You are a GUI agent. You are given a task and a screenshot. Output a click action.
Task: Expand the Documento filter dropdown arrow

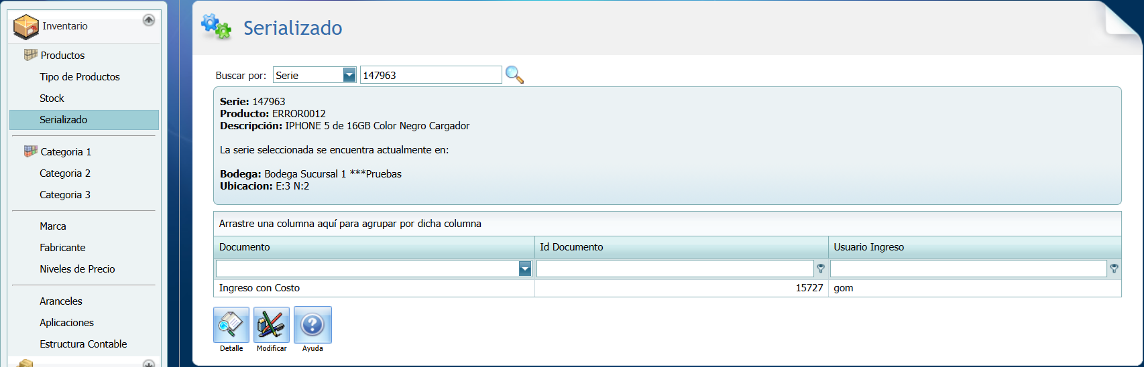point(525,269)
